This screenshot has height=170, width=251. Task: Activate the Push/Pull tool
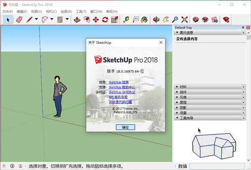click(77, 20)
